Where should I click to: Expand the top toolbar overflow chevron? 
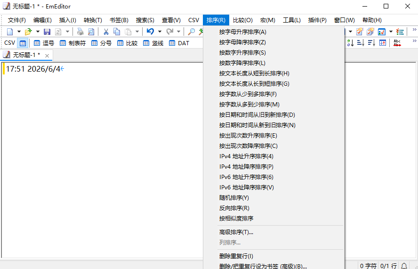point(415,30)
